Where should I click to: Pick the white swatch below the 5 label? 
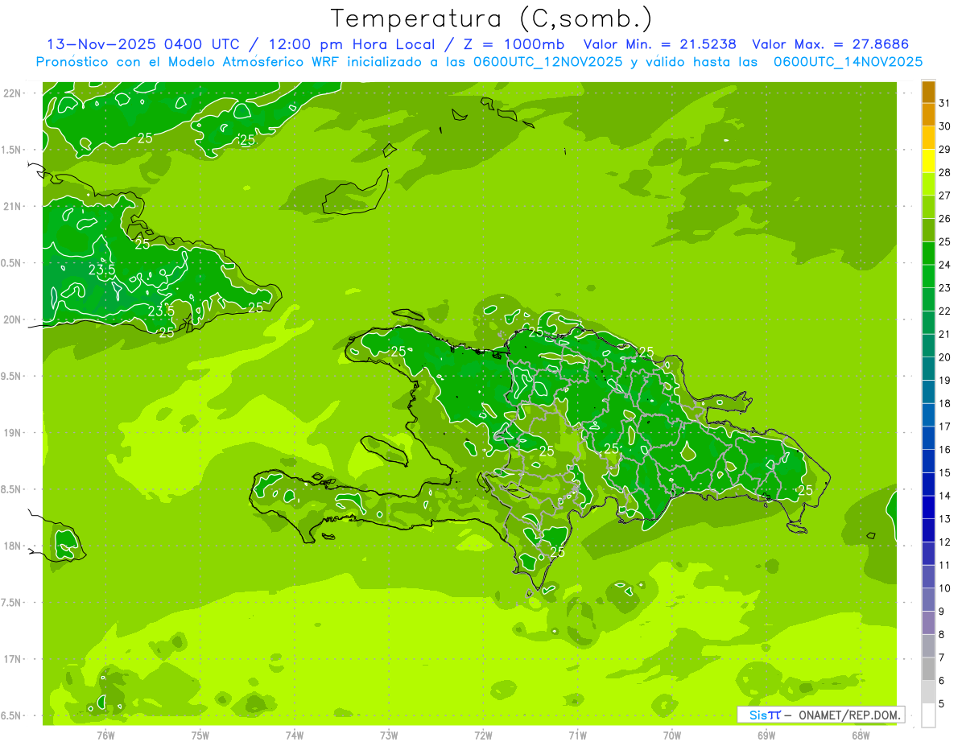pyautogui.click(x=928, y=715)
